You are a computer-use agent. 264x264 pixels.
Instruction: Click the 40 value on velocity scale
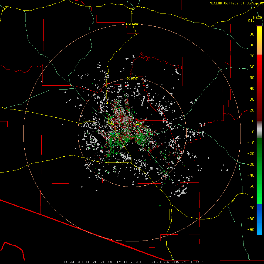click(252, 88)
